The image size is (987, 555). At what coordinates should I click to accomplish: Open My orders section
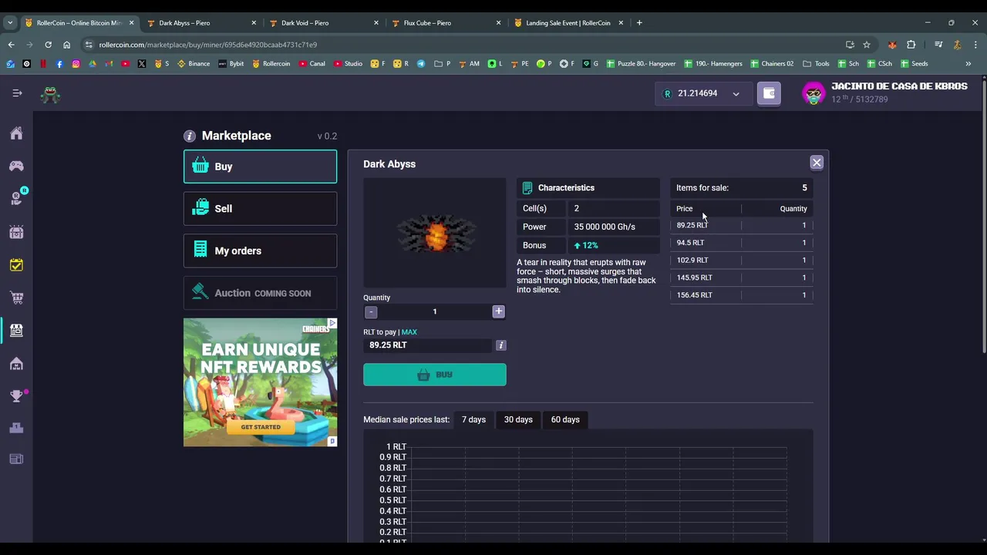point(260,251)
